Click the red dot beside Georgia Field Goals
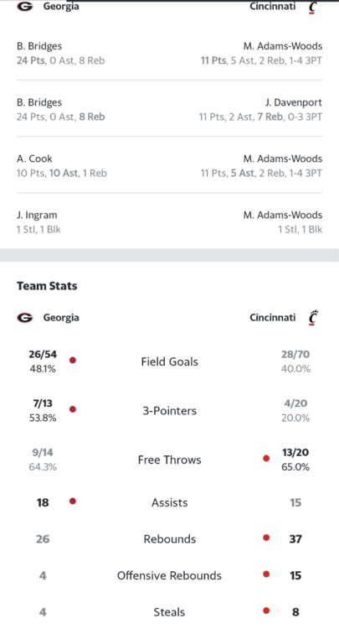Image resolution: width=339 pixels, height=629 pixels. pos(73,361)
